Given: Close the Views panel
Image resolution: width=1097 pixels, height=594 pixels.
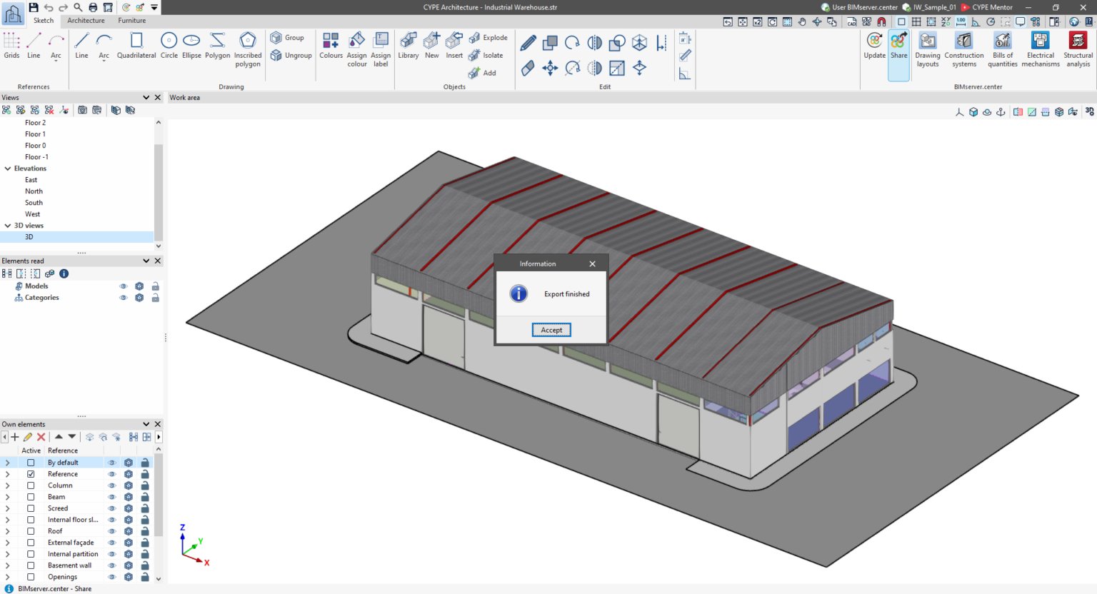Looking at the screenshot, I should pos(158,97).
